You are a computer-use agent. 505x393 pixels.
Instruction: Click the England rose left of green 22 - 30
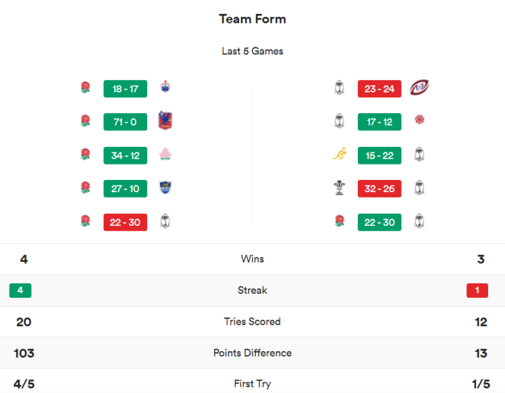pyautogui.click(x=339, y=222)
